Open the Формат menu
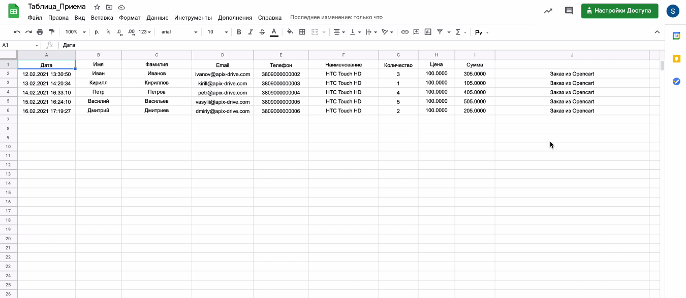The image size is (686, 298). pyautogui.click(x=130, y=18)
